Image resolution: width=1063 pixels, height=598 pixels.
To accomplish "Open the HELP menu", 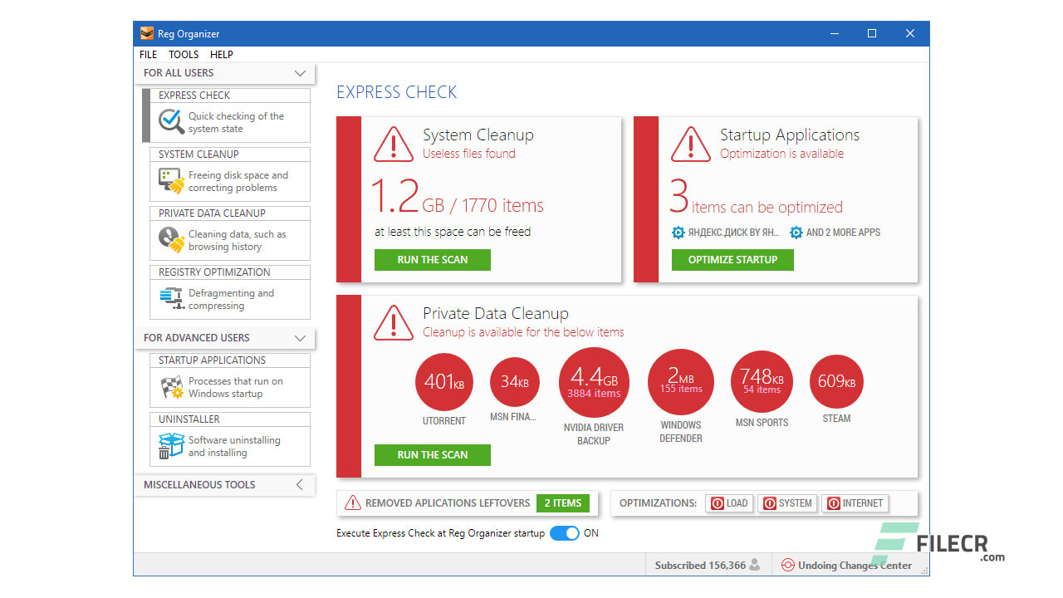I will (x=222, y=54).
